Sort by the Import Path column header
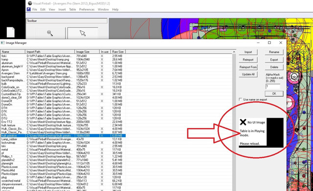This screenshot has height=191, width=313. tap(50, 52)
